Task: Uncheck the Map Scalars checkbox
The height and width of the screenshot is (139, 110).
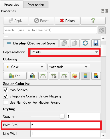Action: click(x=5, y=90)
